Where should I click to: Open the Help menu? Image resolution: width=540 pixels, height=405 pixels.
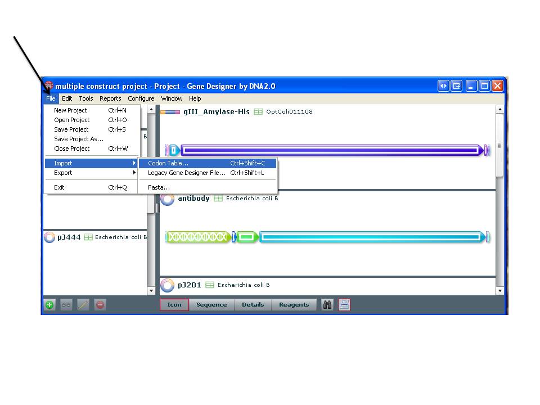[195, 98]
